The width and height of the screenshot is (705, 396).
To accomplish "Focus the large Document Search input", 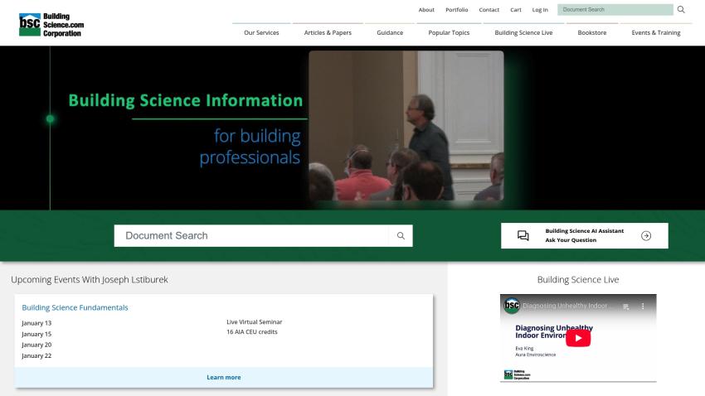I will pyautogui.click(x=251, y=236).
